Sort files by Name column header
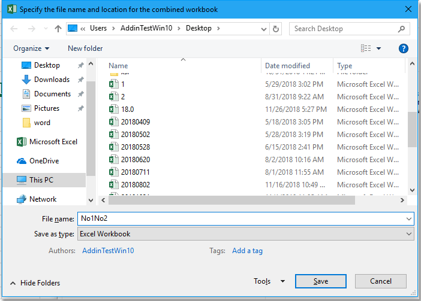The height and width of the screenshot is (301, 421). (x=119, y=66)
